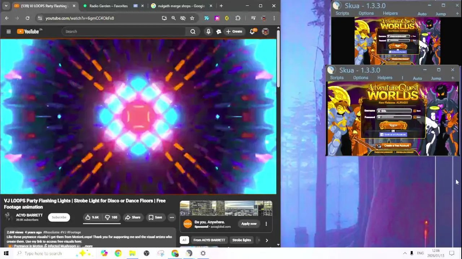
Task: Click the YouTube search magnifier button
Action: pyautogui.click(x=193, y=32)
